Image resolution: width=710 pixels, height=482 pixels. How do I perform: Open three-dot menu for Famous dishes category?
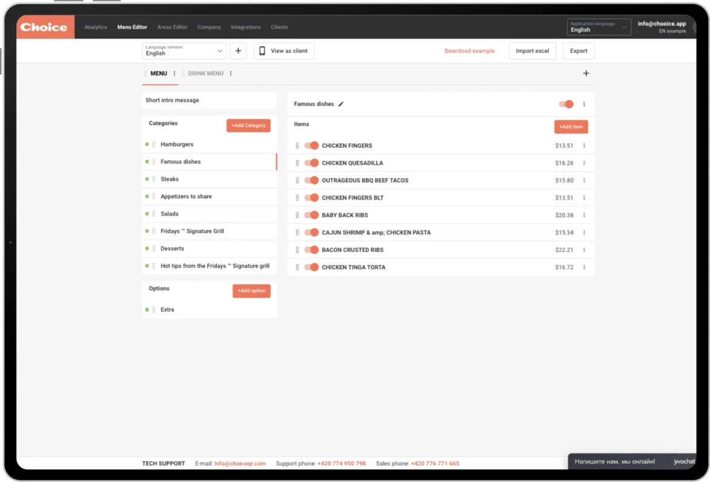click(x=584, y=104)
